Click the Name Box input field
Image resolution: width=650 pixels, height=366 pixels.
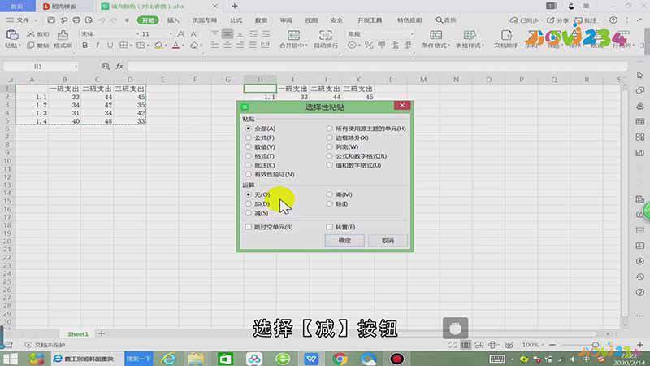37,67
